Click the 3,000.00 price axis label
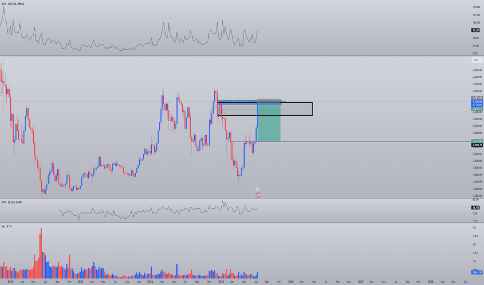The image size is (484, 285). [x=477, y=126]
